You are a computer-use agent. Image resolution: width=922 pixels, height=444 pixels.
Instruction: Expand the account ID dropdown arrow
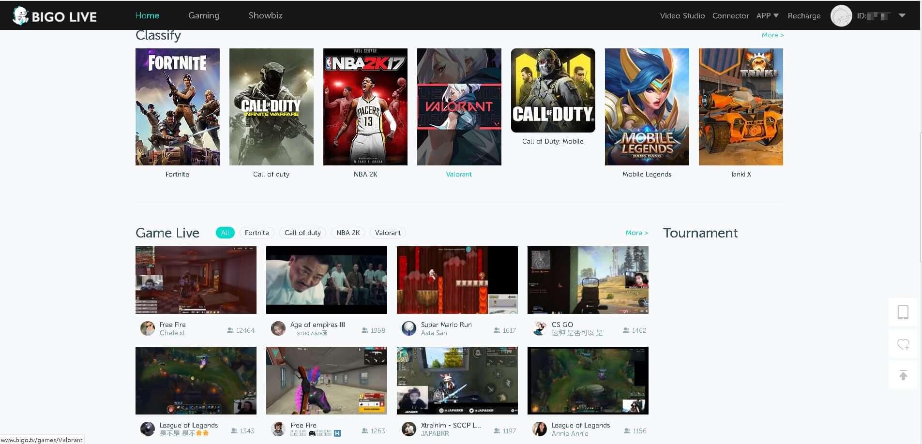coord(902,15)
